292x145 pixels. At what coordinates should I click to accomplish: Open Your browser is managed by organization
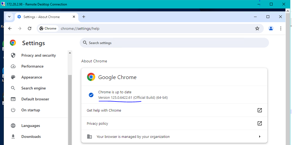[x=174, y=137]
